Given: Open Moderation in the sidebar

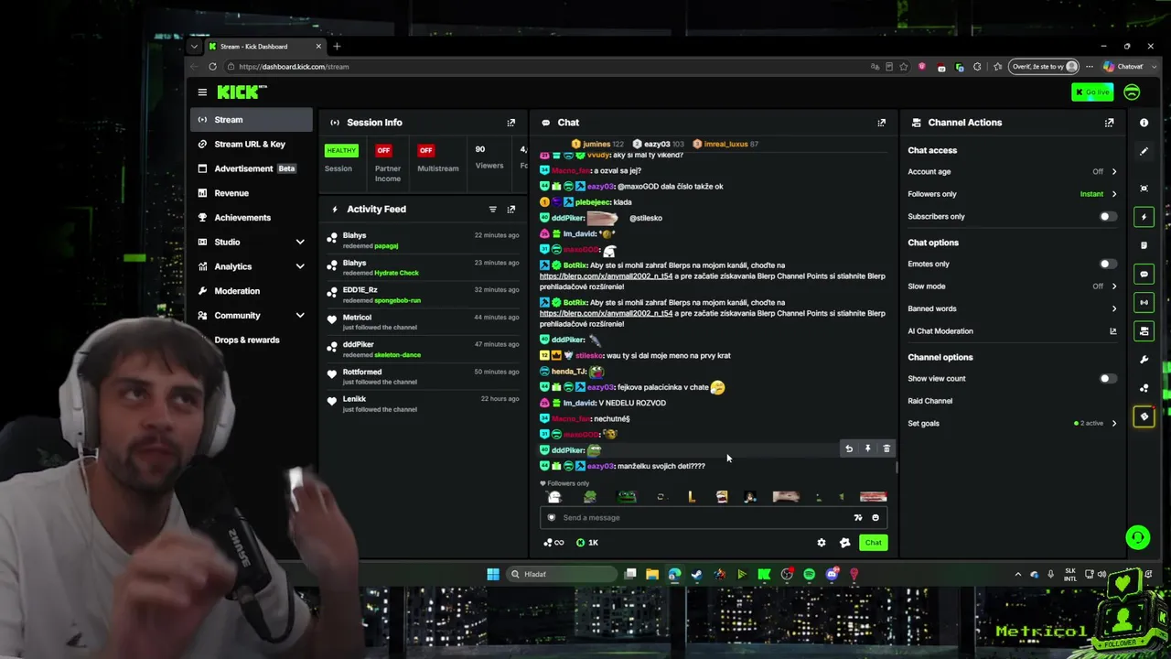Looking at the screenshot, I should [x=252, y=291].
